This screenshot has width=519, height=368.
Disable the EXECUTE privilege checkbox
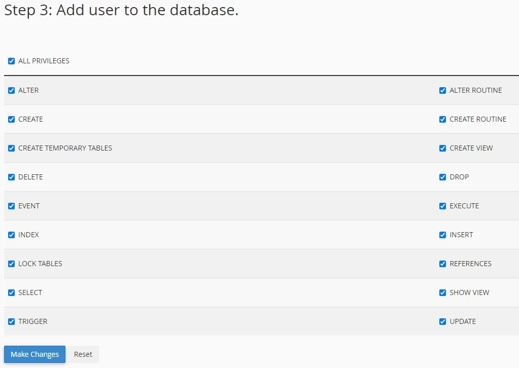pyautogui.click(x=443, y=206)
